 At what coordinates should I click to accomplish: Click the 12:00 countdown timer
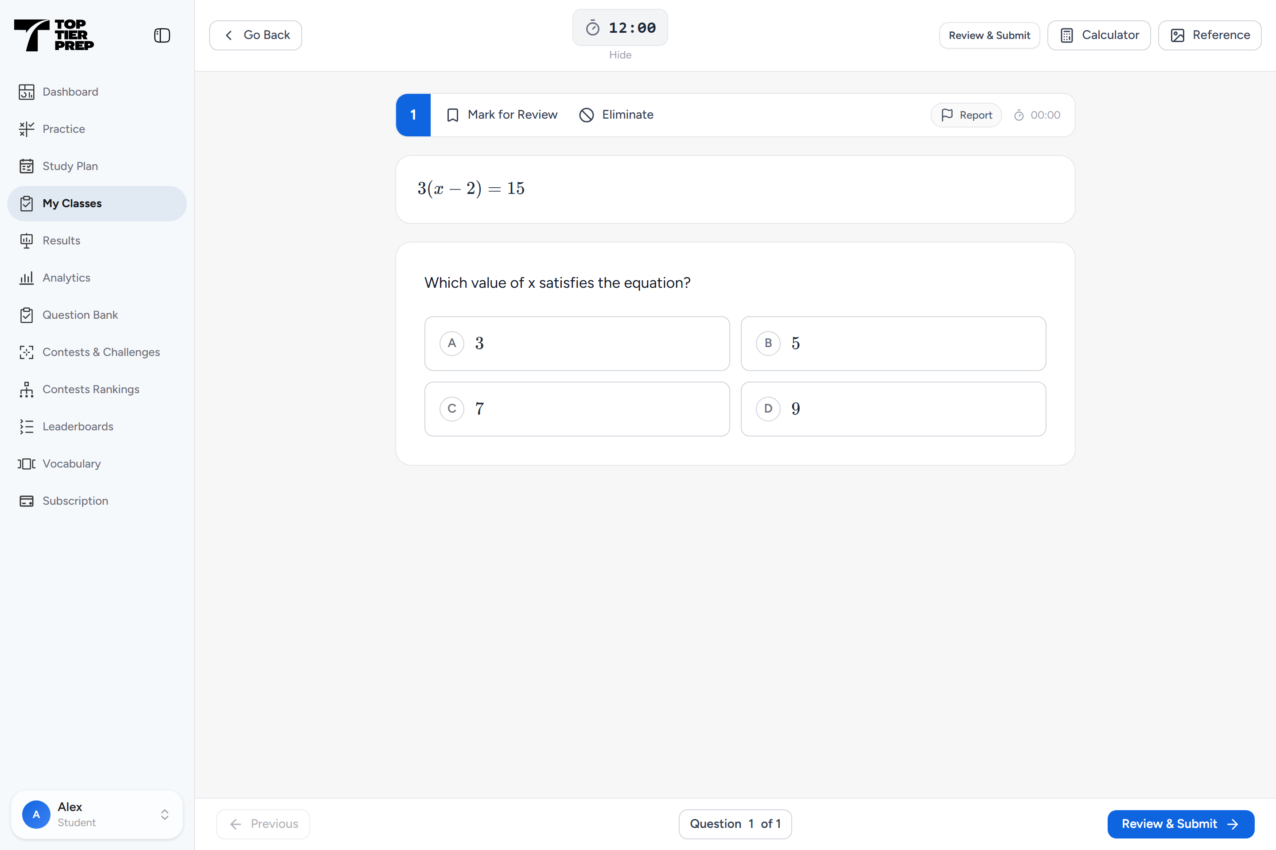point(620,27)
